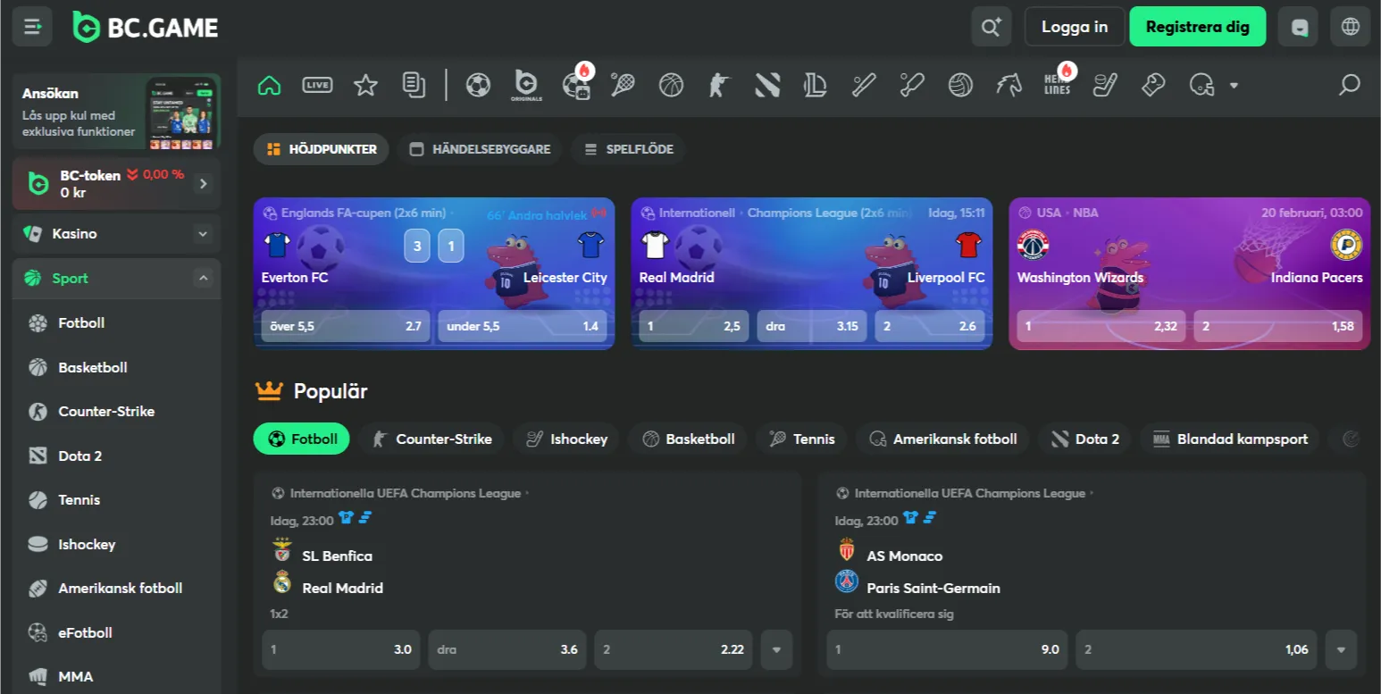1381x694 pixels.
Task: Open Fotboll in the left sidebar
Action: [x=81, y=323]
